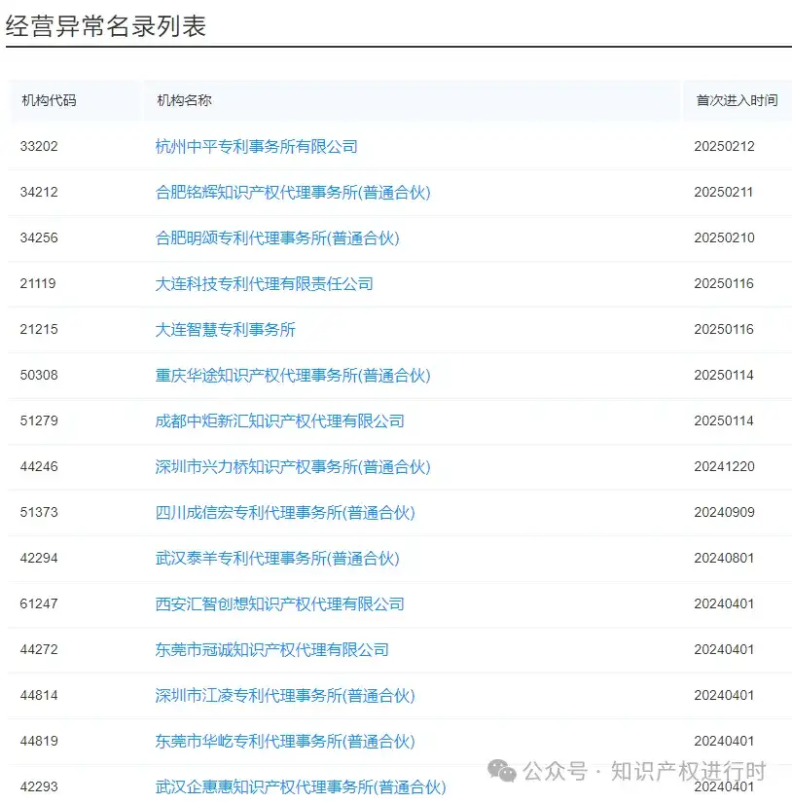Click the 首次进入时间 column header

pyautogui.click(x=737, y=100)
